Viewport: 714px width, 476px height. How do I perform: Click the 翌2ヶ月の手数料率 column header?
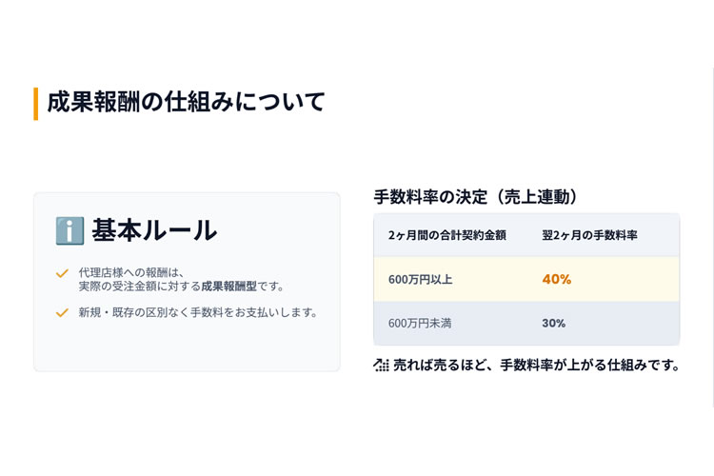pyautogui.click(x=589, y=235)
